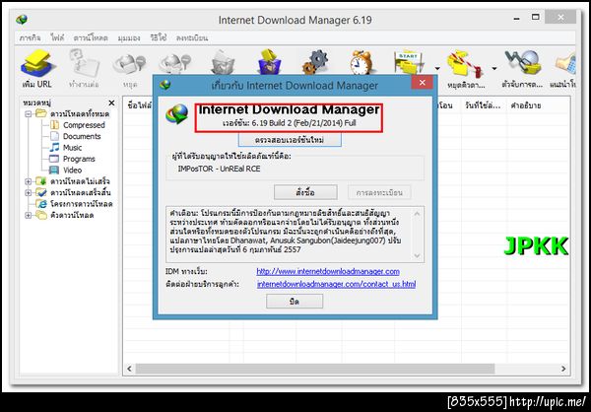Image resolution: width=591 pixels, height=412 pixels.
Task: Click the warning text scroll up arrow
Action: (x=417, y=214)
